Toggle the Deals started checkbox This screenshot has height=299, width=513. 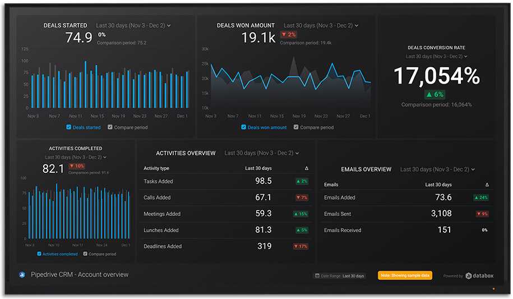69,127
